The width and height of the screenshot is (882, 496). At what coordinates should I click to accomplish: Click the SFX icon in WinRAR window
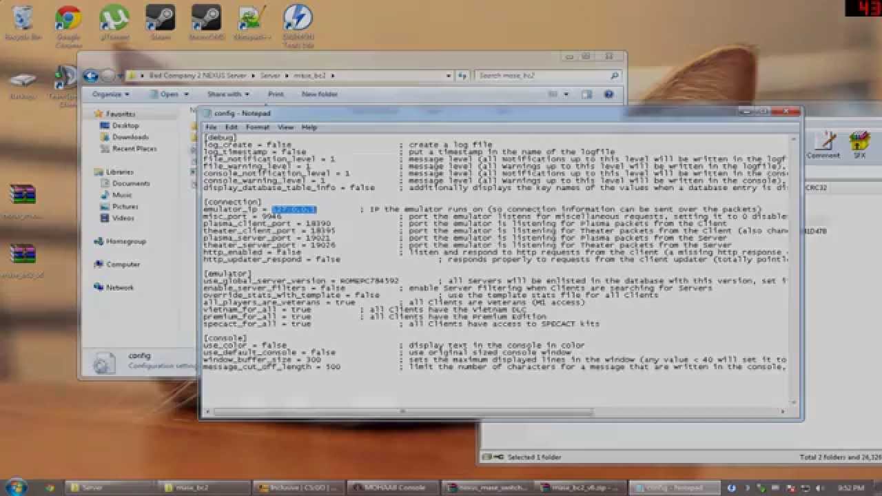(x=859, y=145)
